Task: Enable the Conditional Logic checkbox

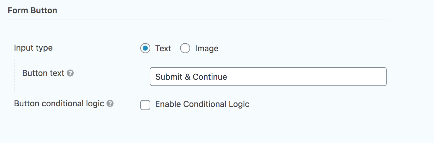Action: click(145, 105)
